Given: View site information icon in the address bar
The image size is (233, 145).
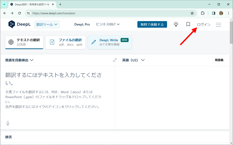Looking at the screenshot, I should tap(28, 13).
